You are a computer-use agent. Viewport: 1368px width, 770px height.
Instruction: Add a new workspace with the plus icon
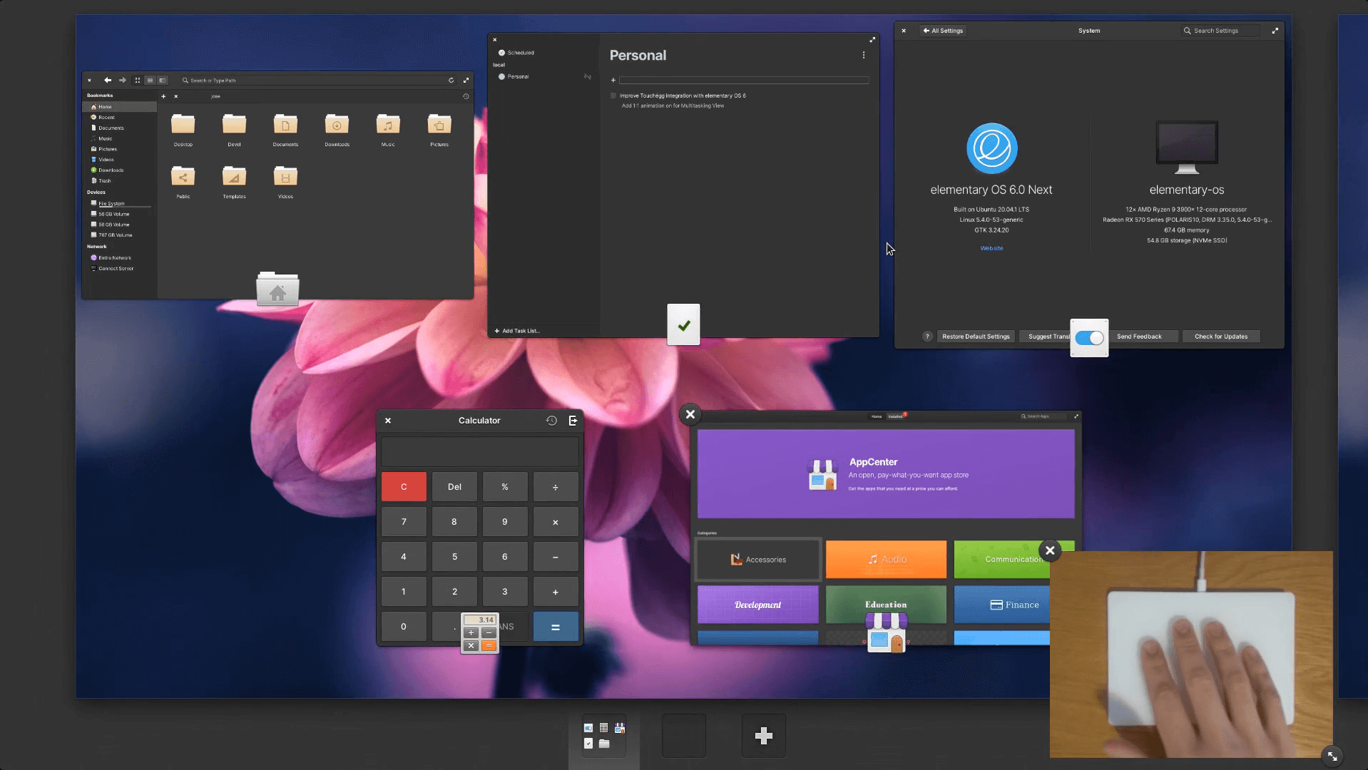tap(764, 735)
